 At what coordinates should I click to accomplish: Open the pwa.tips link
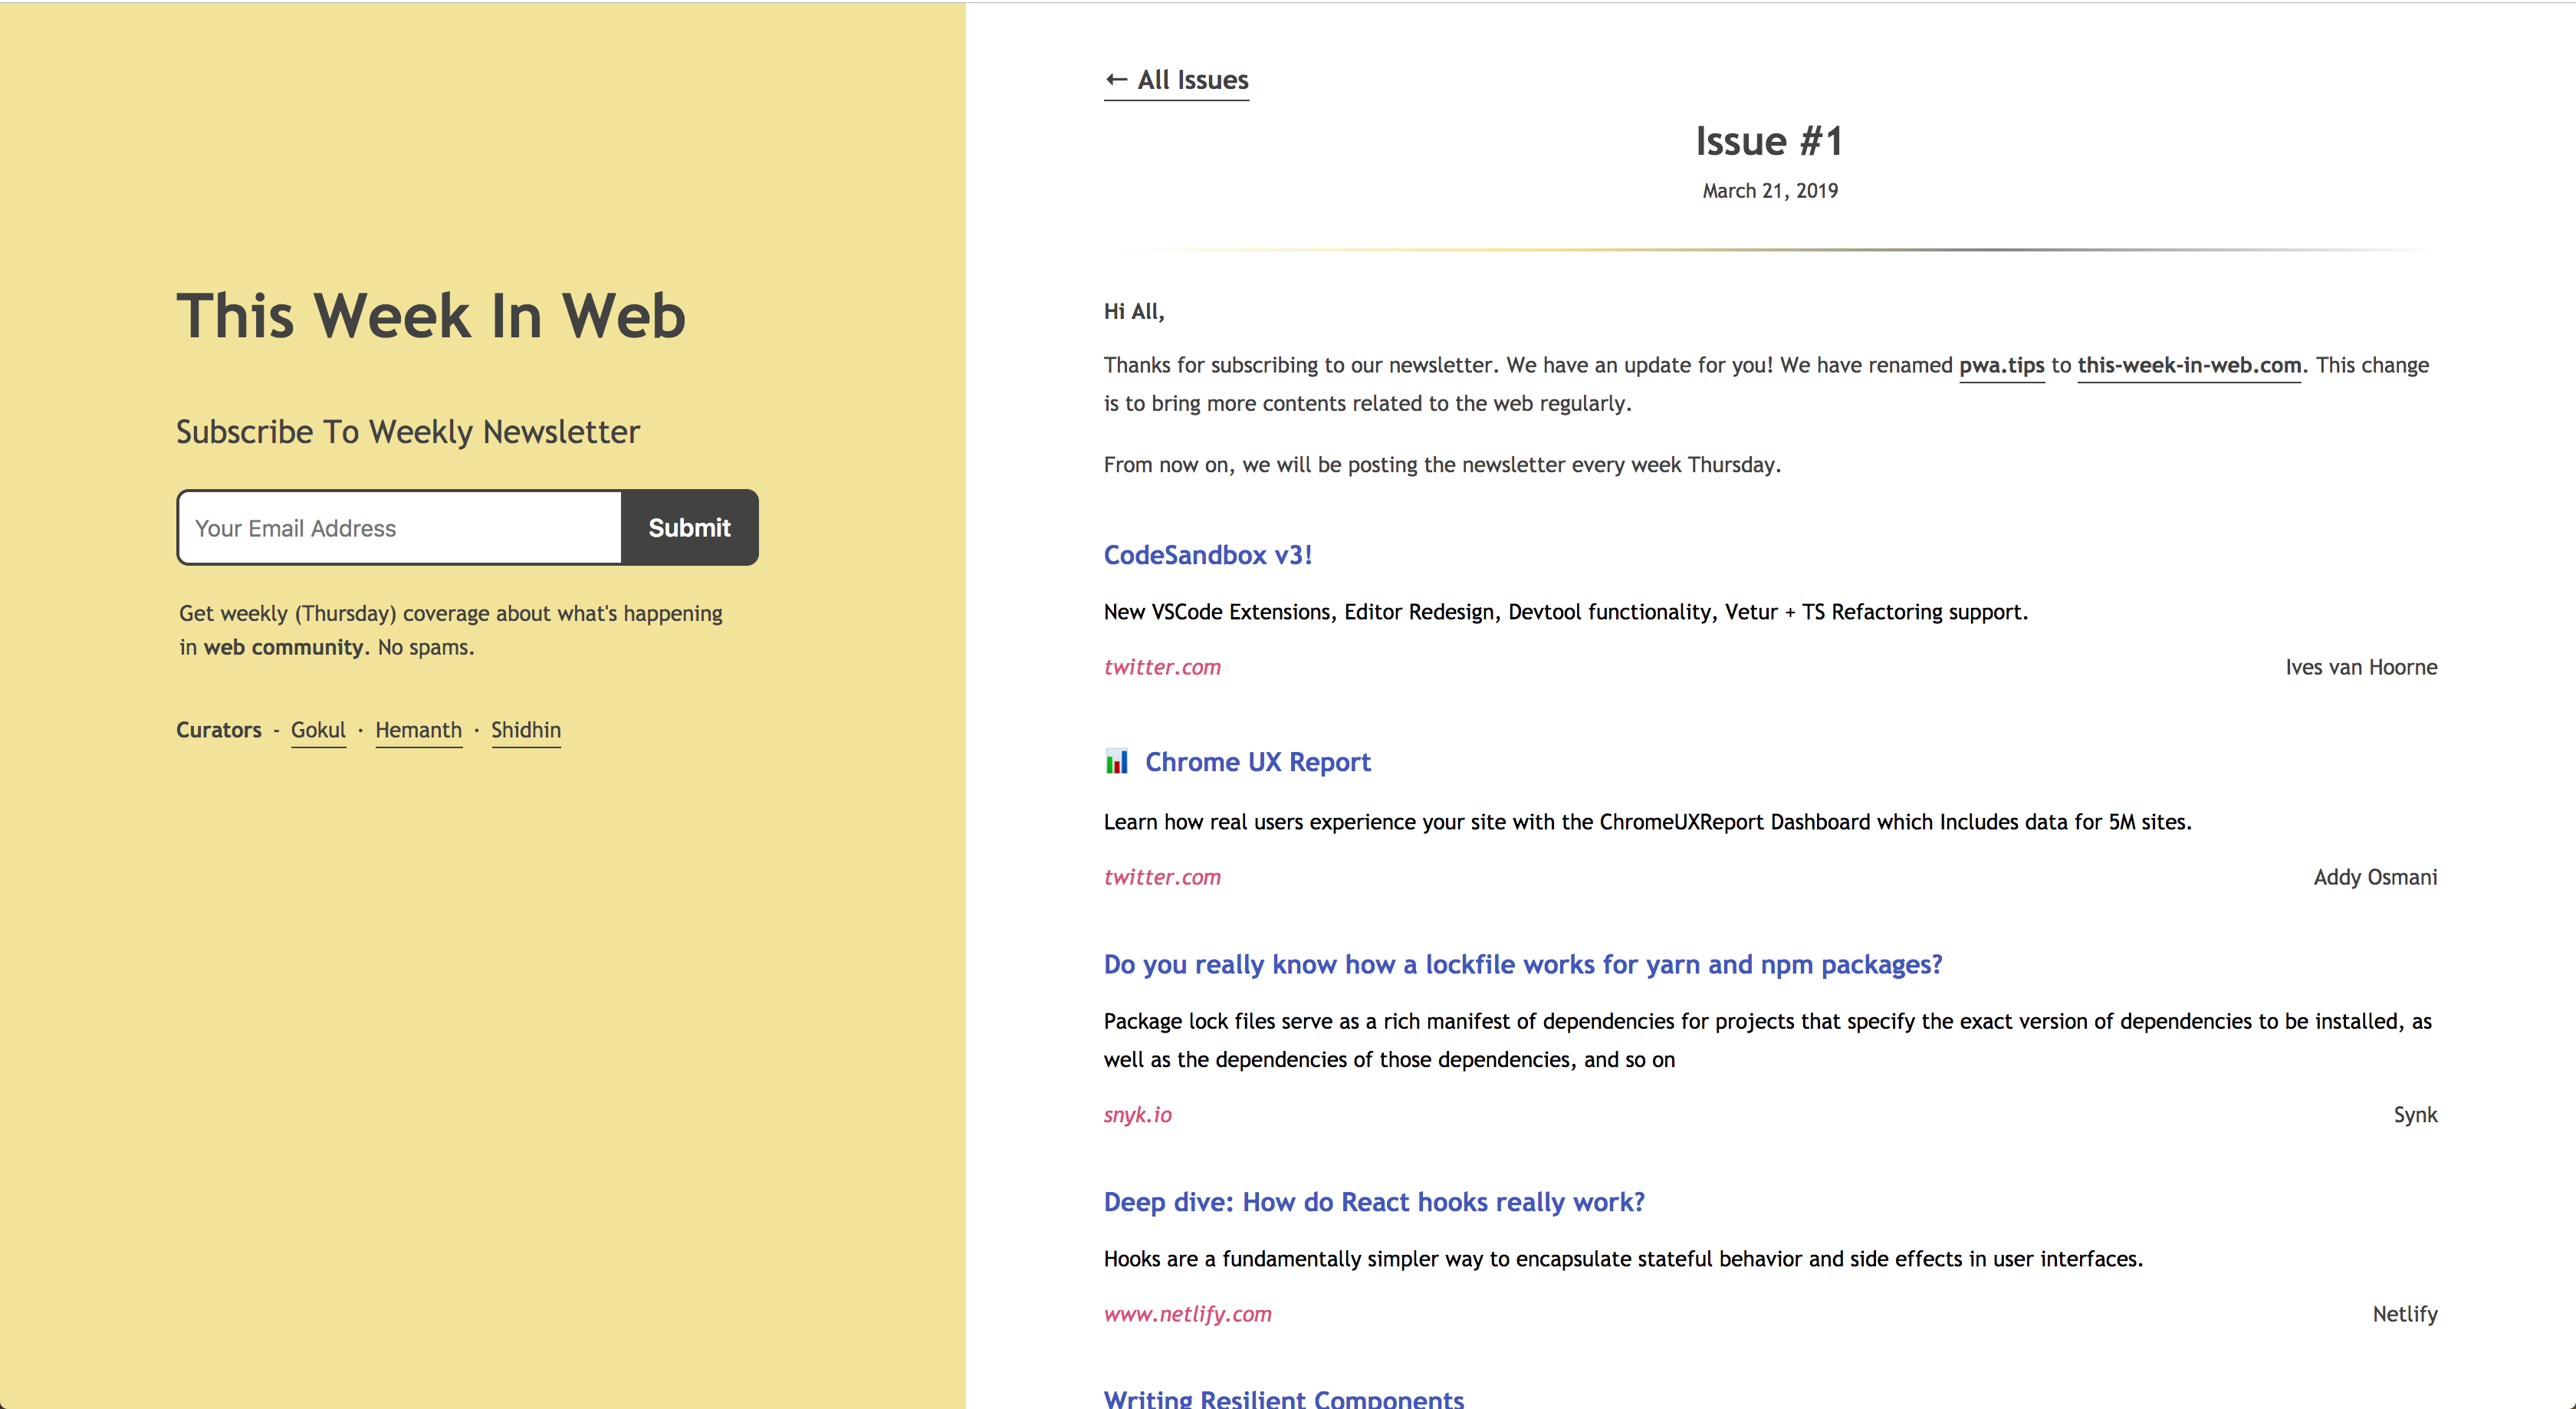point(2001,365)
